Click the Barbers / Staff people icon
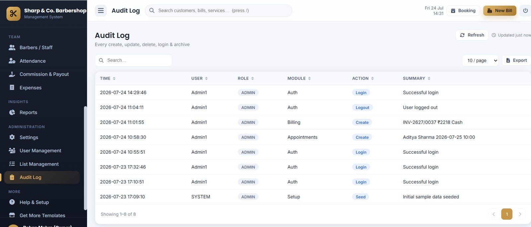The image size is (531, 227). pos(12,47)
